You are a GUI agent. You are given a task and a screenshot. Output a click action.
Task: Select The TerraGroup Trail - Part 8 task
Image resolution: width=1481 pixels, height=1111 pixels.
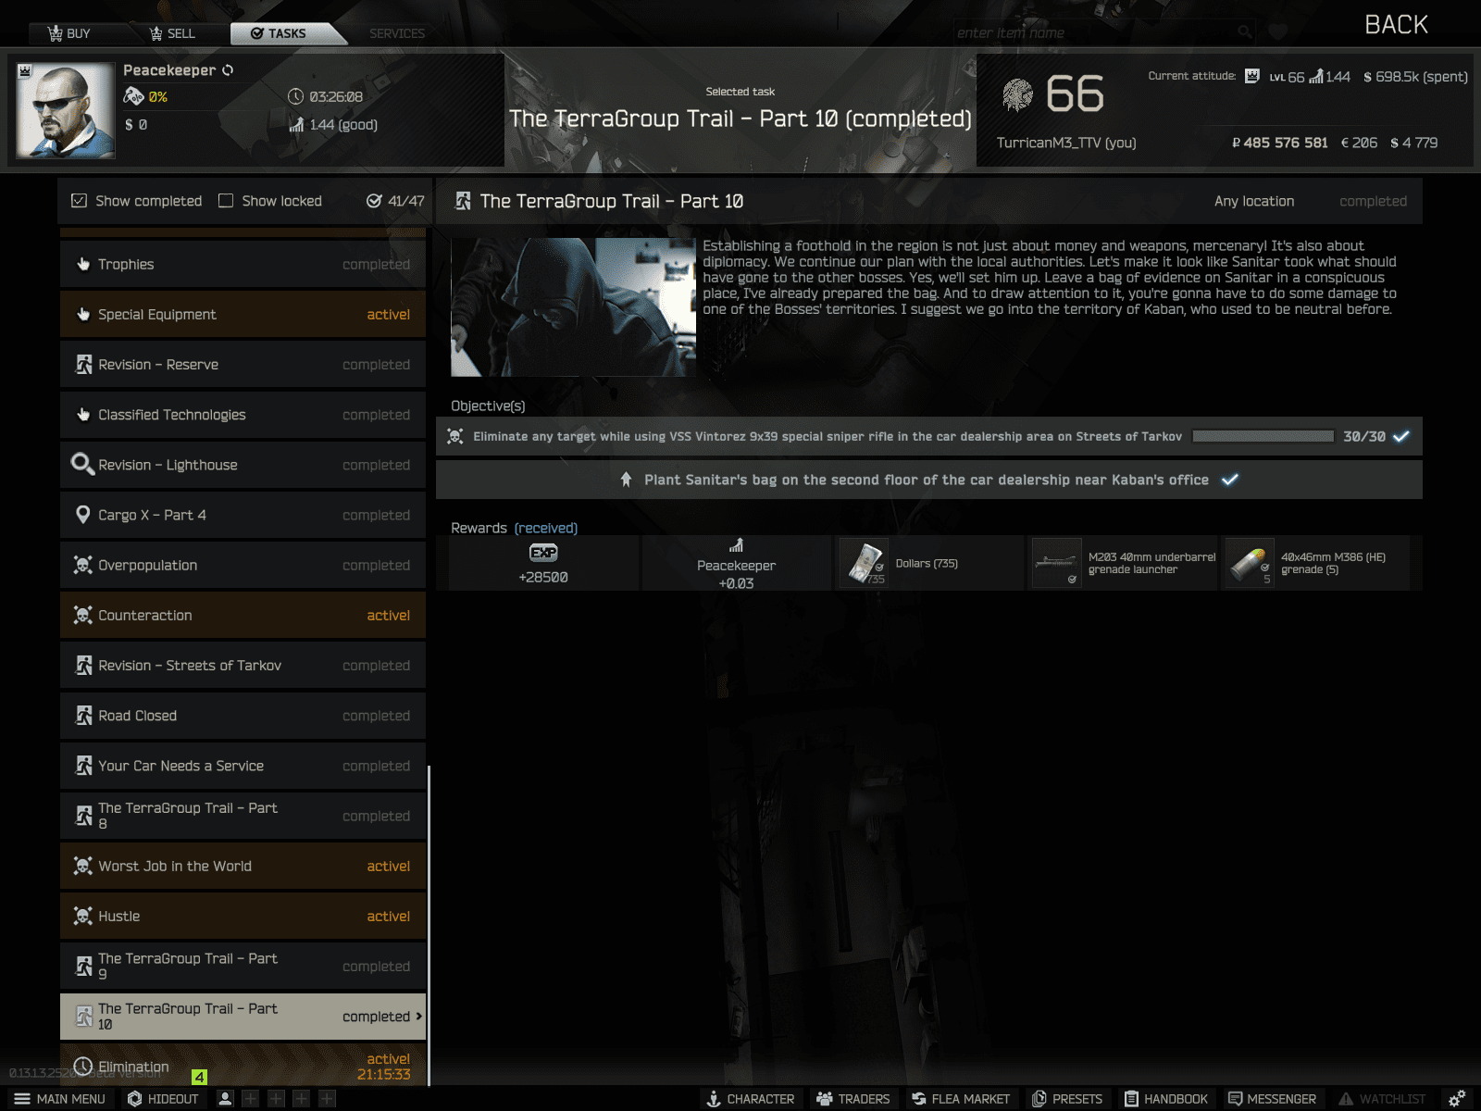[x=243, y=816]
